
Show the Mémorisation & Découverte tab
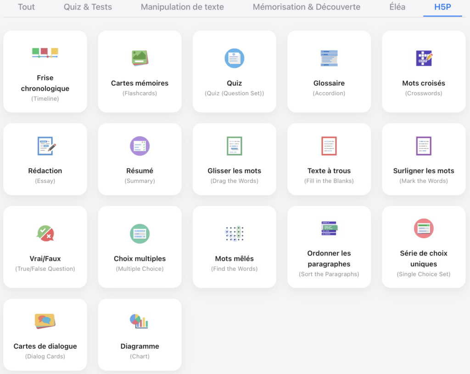point(306,7)
